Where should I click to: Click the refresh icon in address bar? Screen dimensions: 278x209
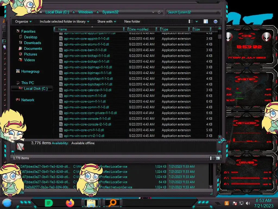[159, 12]
